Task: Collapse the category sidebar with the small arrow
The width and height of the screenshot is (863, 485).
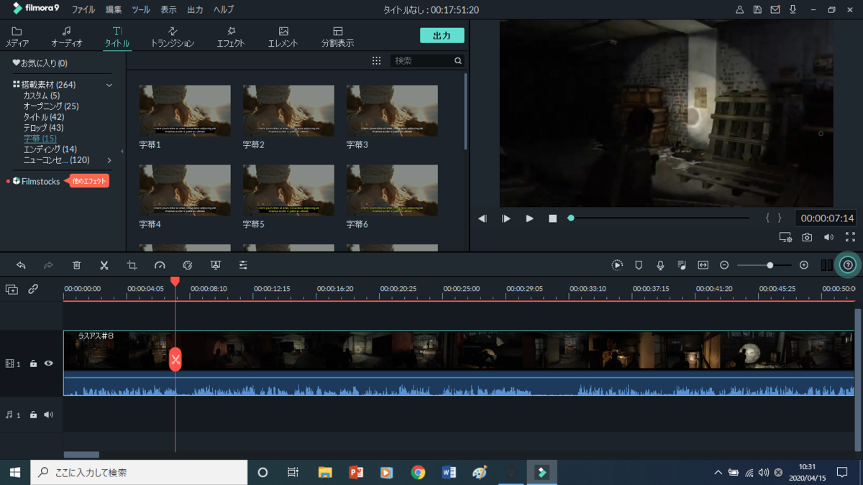Action: click(122, 151)
